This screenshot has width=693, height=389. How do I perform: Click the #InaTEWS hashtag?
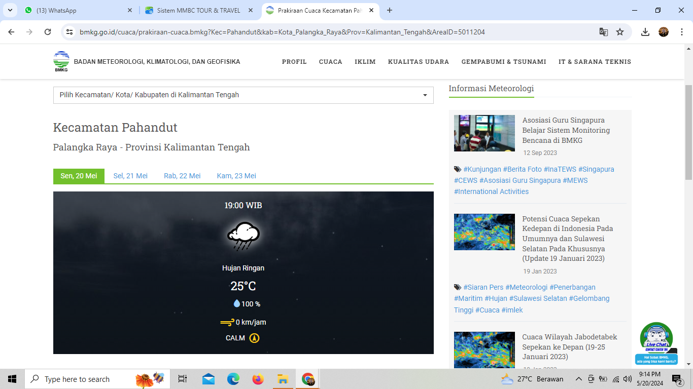[x=560, y=169]
